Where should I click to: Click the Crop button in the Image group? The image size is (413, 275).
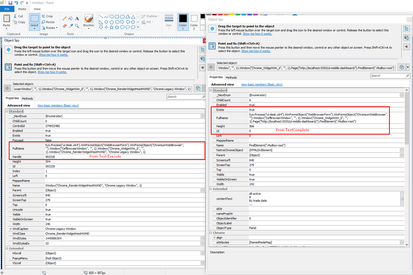tap(46, 16)
